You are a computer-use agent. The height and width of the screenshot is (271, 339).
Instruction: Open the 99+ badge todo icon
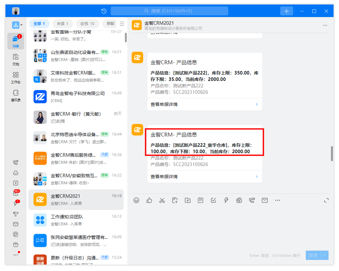point(16,193)
